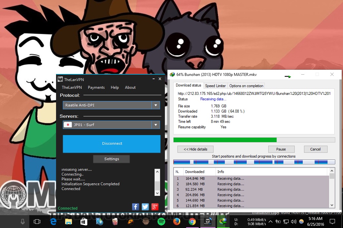Open the JP01 - Surf server combo box
Screen dimensions: 343x228
pos(111,125)
